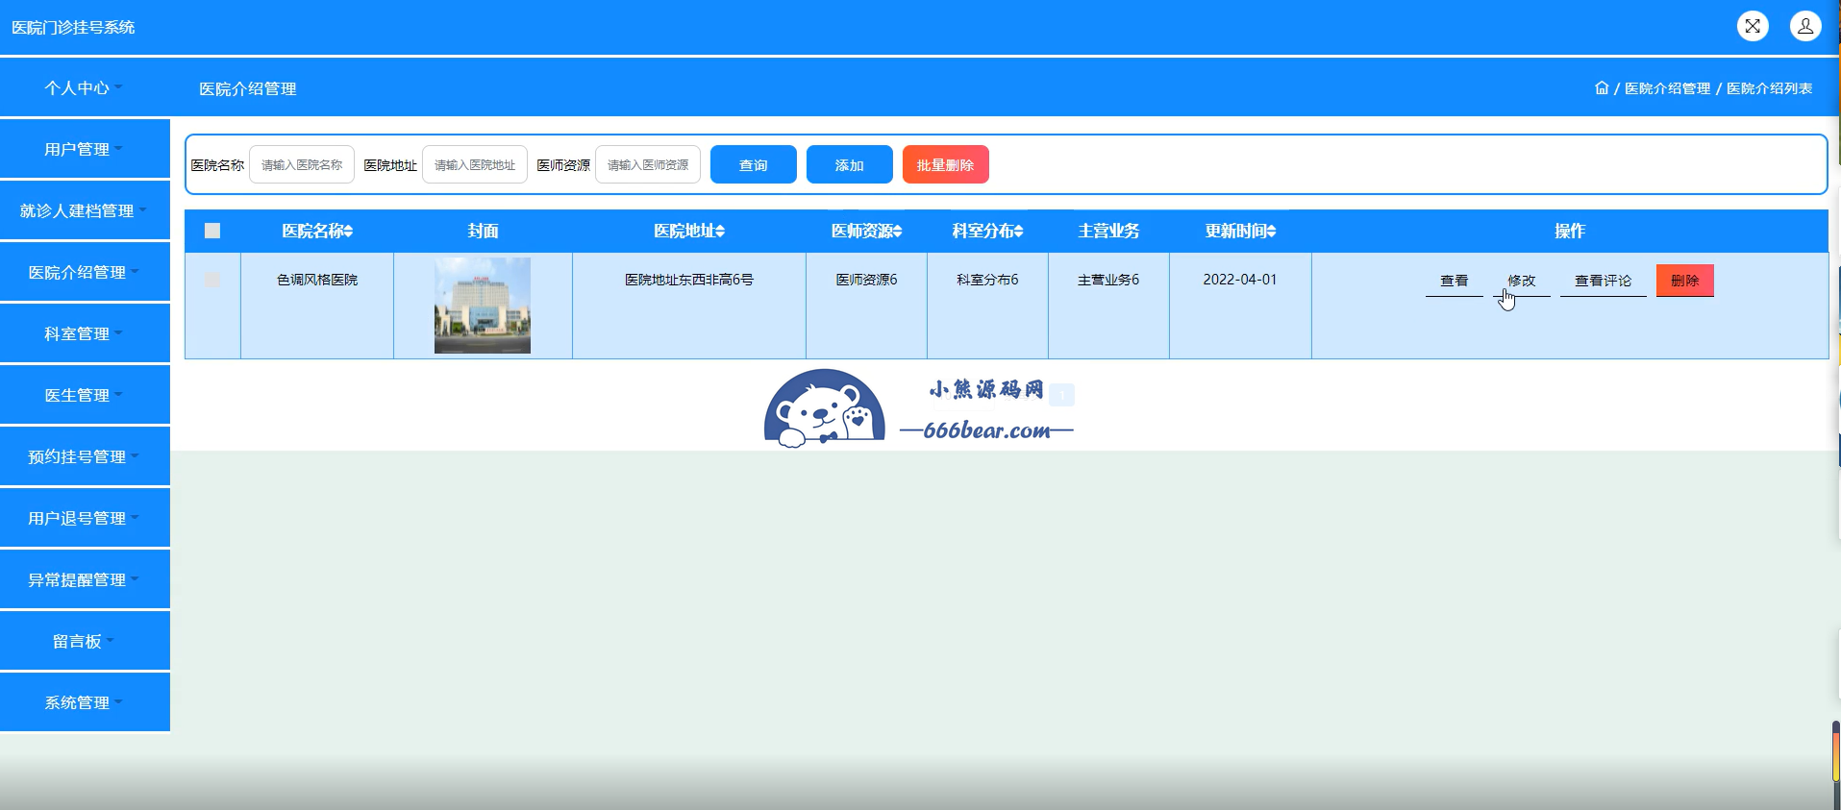Expand 异常提醒管理 sidebar menu
Image resolution: width=1841 pixels, height=810 pixels.
coord(85,579)
